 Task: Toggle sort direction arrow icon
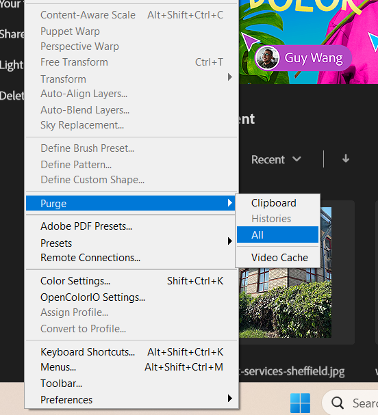click(x=346, y=159)
